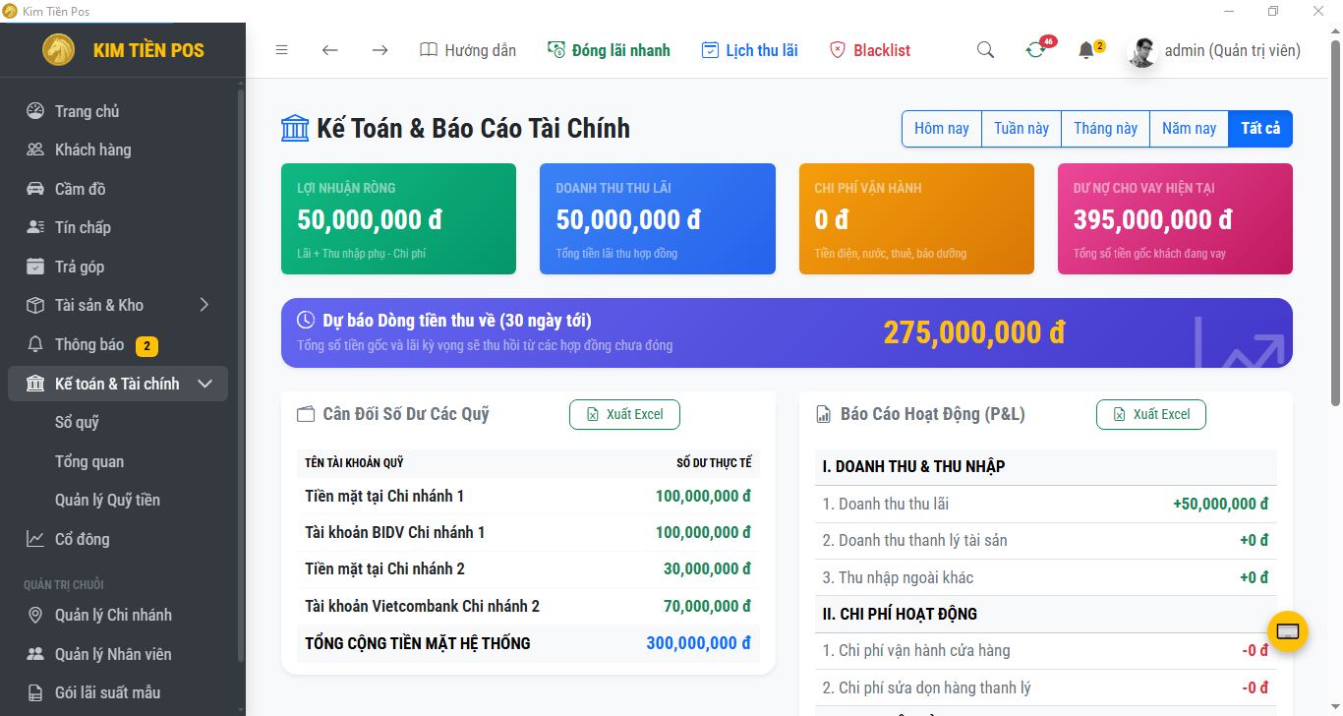Click the Lịch thu lãi calendar icon
This screenshot has width=1343, height=716.
pyautogui.click(x=710, y=50)
